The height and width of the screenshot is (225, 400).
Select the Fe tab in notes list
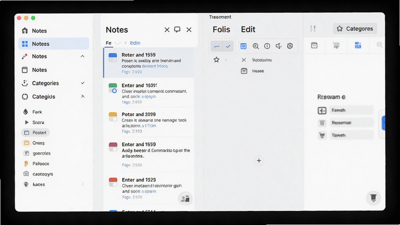click(108, 43)
